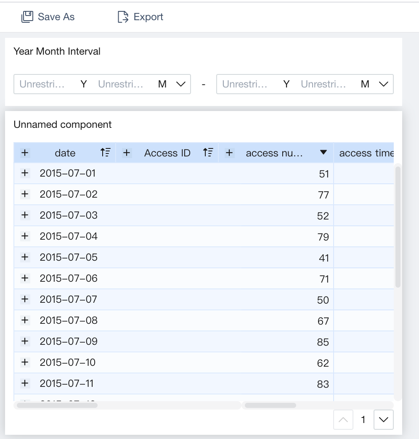This screenshot has width=419, height=439.
Task: Click the end month Unrestricted field
Action: (324, 84)
